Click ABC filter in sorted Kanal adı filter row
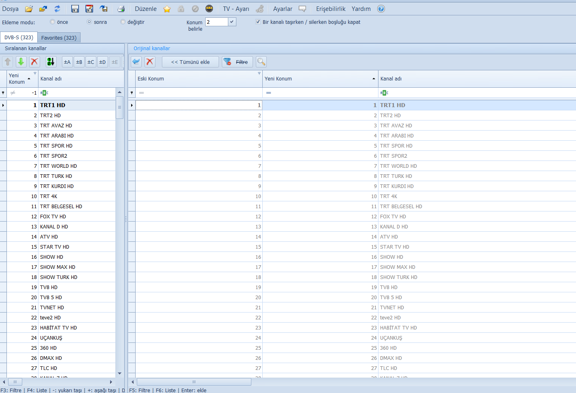 [44, 93]
